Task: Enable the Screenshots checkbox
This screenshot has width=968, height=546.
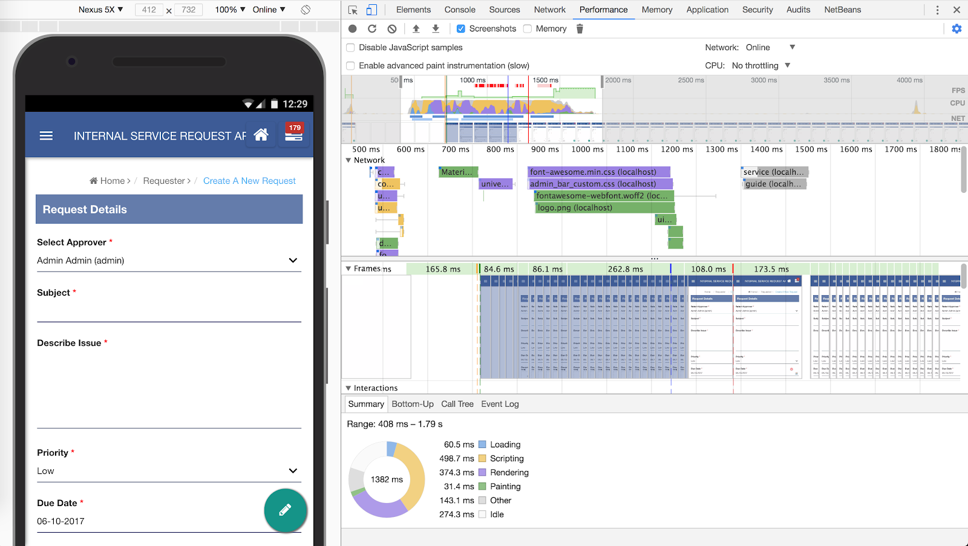Action: click(x=461, y=28)
